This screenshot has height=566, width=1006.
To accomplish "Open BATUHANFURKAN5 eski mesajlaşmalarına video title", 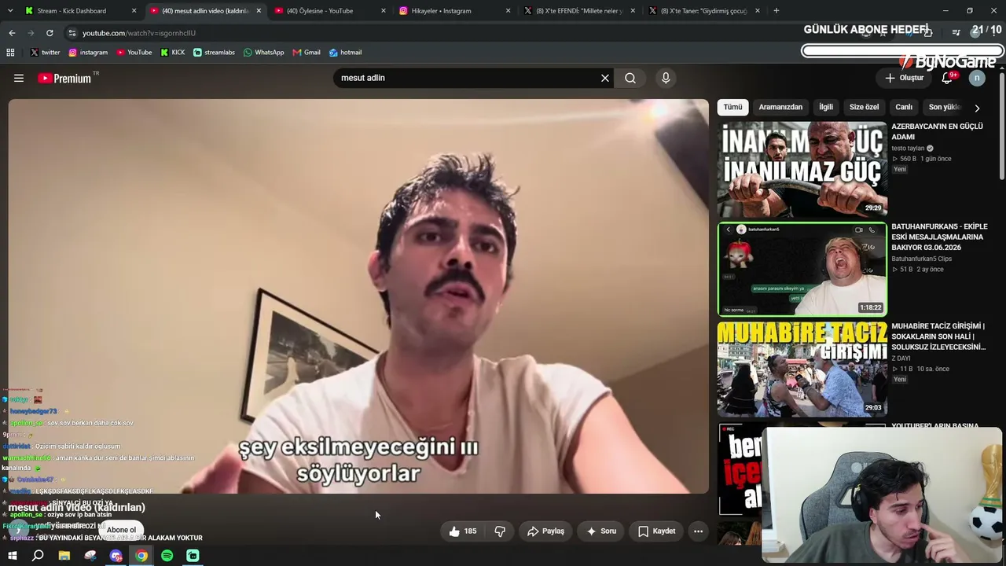I will 938,237.
